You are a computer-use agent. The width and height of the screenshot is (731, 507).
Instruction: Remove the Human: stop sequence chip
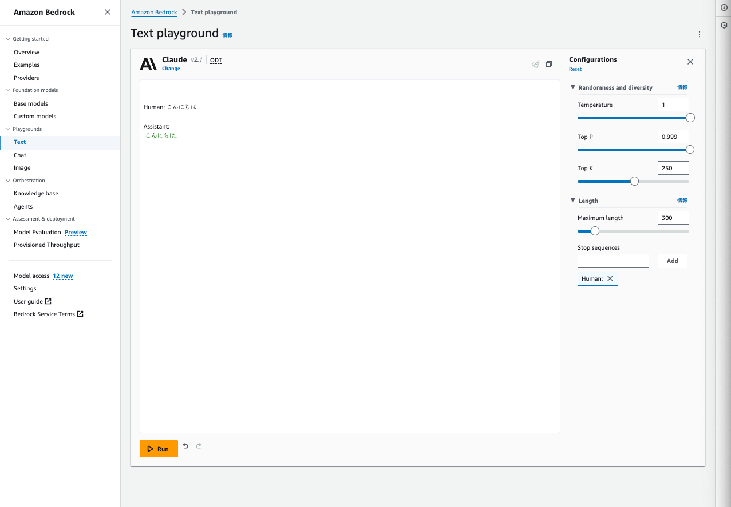(611, 278)
